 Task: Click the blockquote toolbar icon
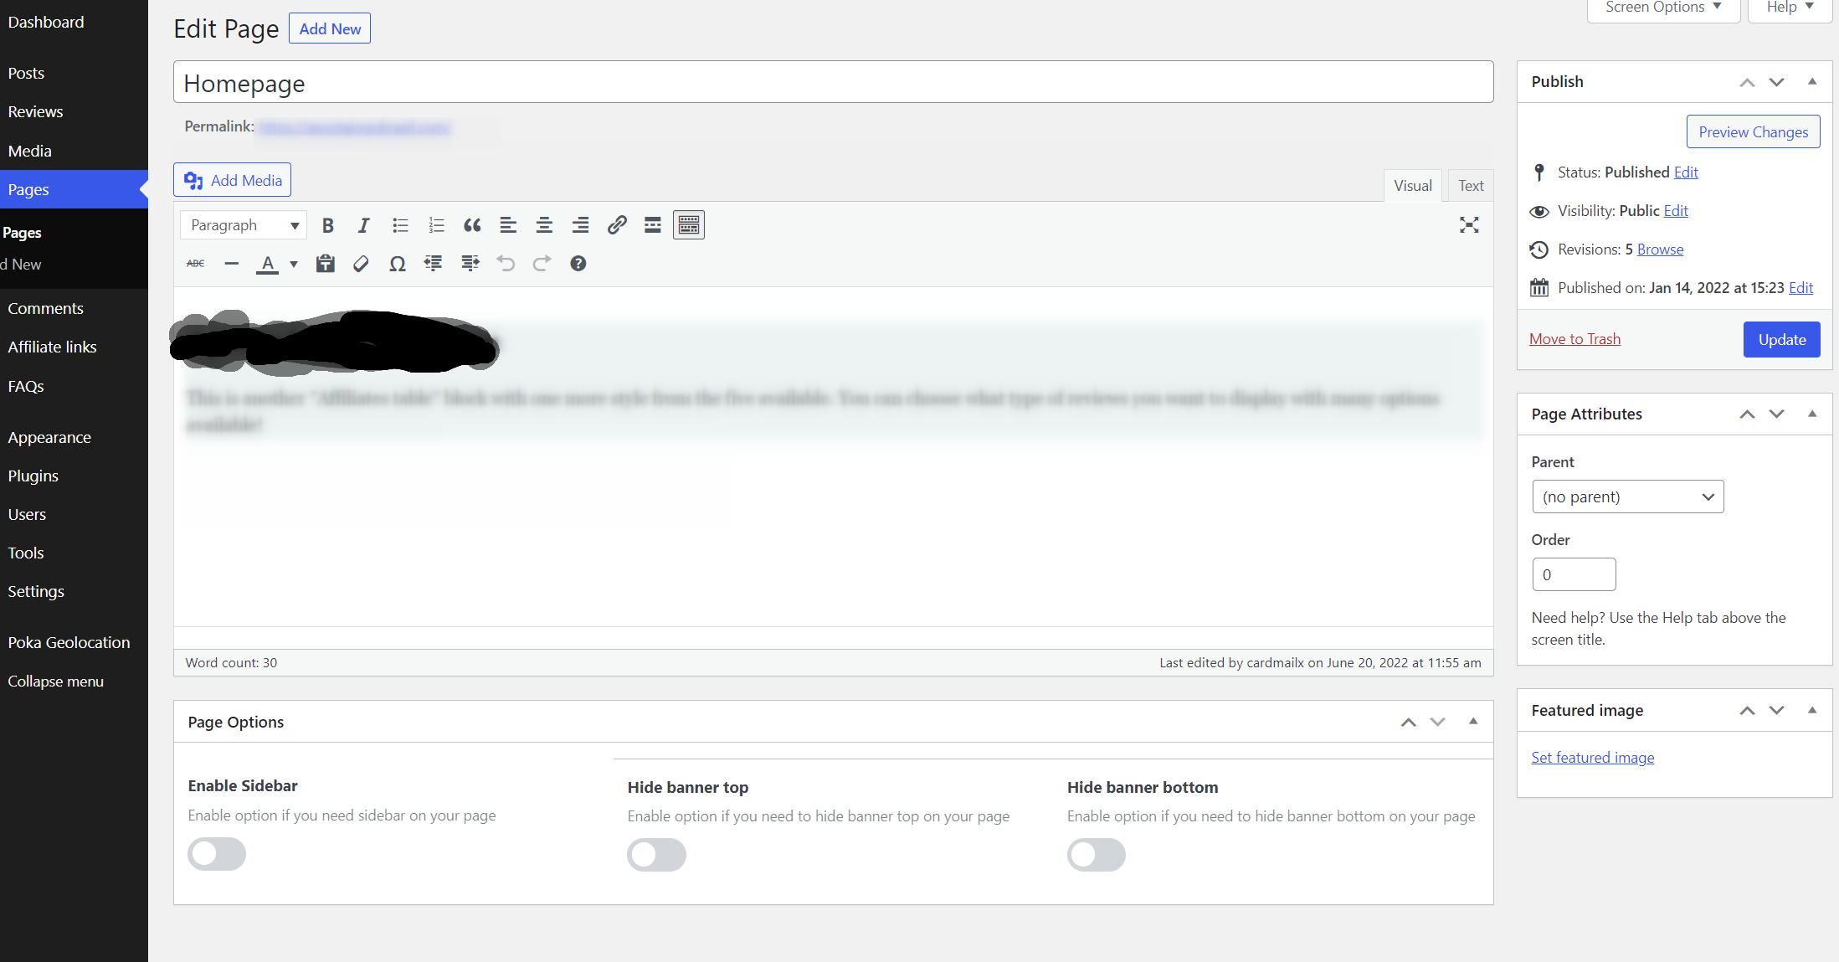coord(472,225)
